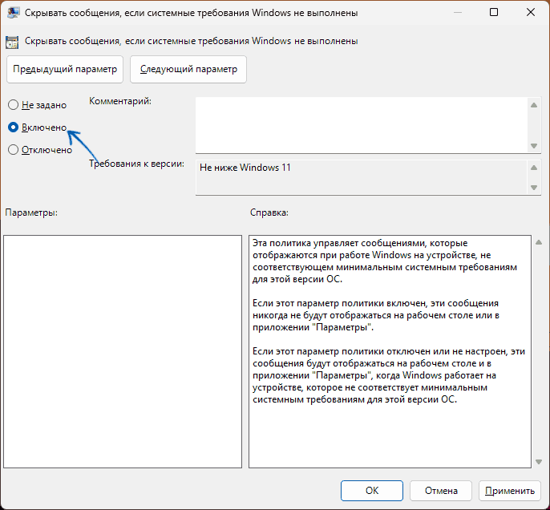Click the policy icon in the title bar
The image size is (550, 510).
pyautogui.click(x=14, y=14)
